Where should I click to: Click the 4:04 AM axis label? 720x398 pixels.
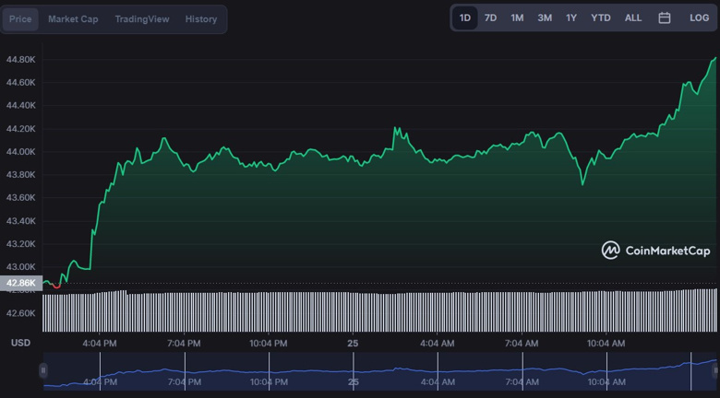(438, 343)
